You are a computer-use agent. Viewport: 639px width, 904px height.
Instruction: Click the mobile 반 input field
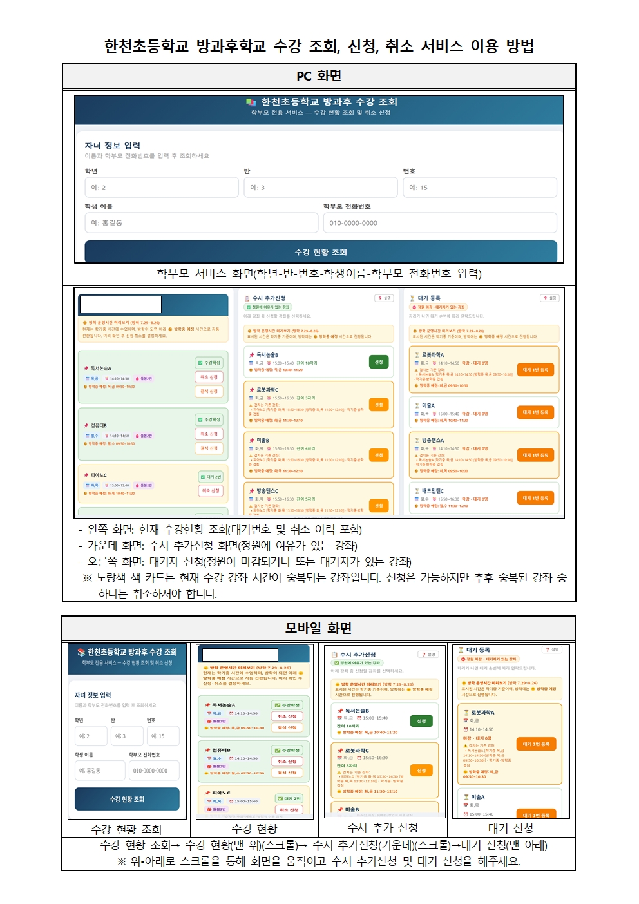point(128,736)
